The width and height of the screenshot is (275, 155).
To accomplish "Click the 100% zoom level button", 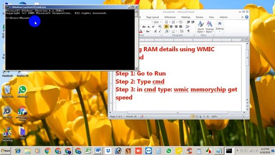I will point(214,117).
